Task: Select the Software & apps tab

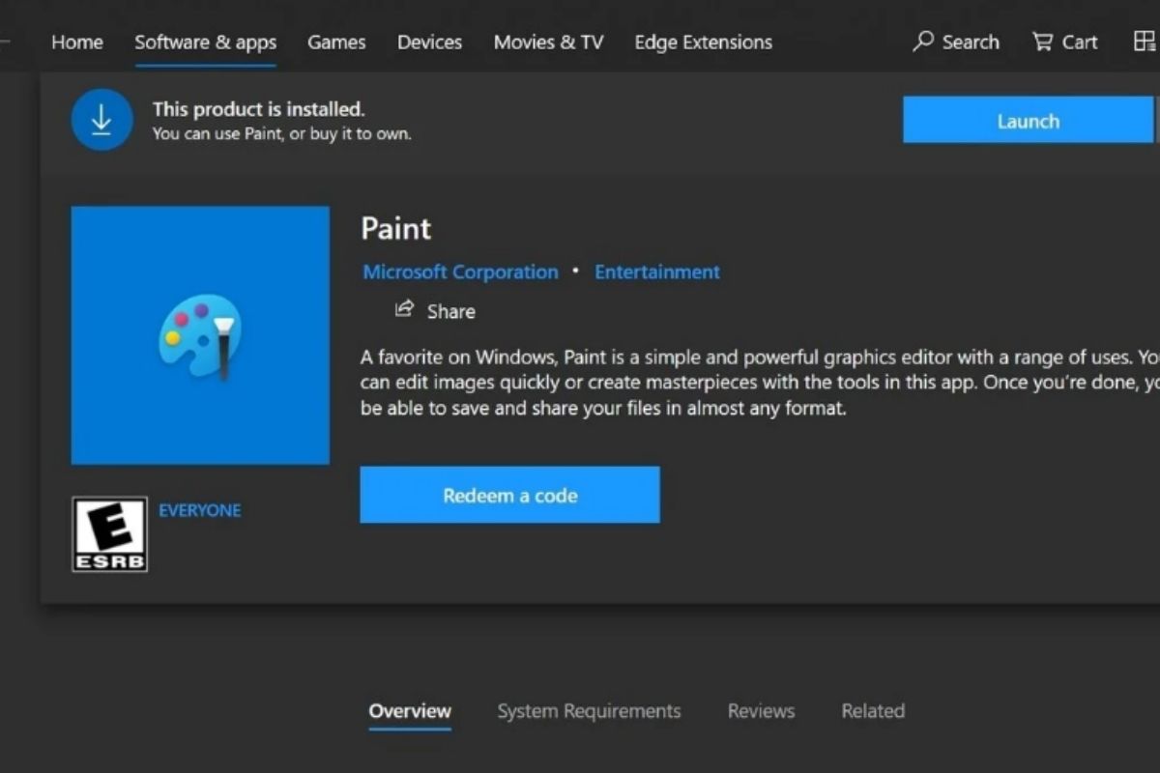Action: pos(205,43)
